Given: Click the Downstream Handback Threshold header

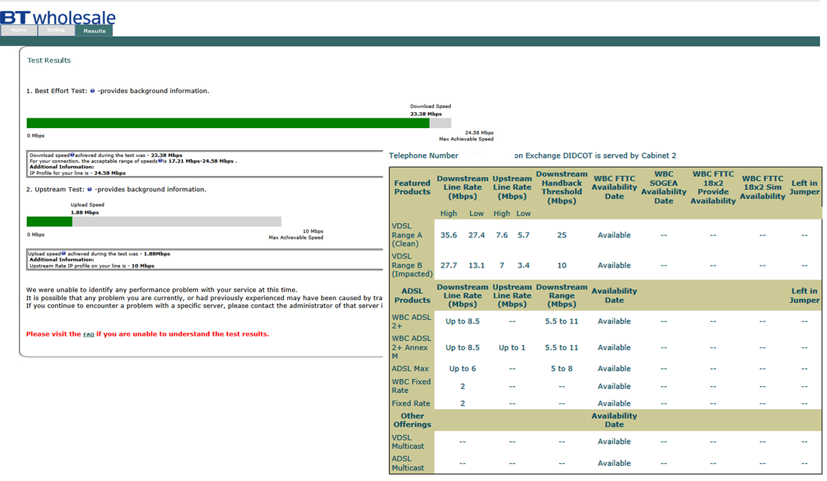Looking at the screenshot, I should point(561,187).
